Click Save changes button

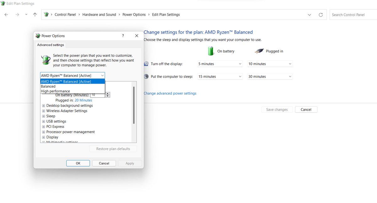point(277,110)
